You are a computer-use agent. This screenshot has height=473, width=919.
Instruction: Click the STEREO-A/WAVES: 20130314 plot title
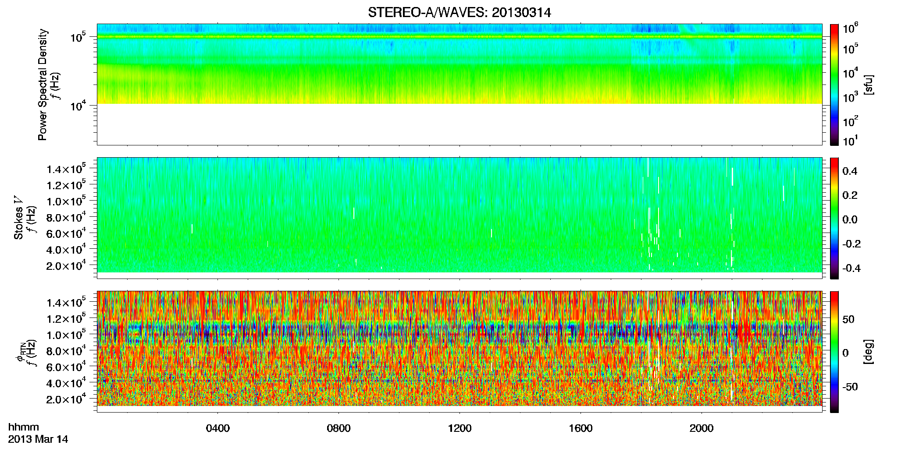coord(459,13)
